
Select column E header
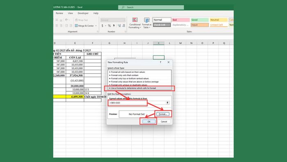coord(75,43)
